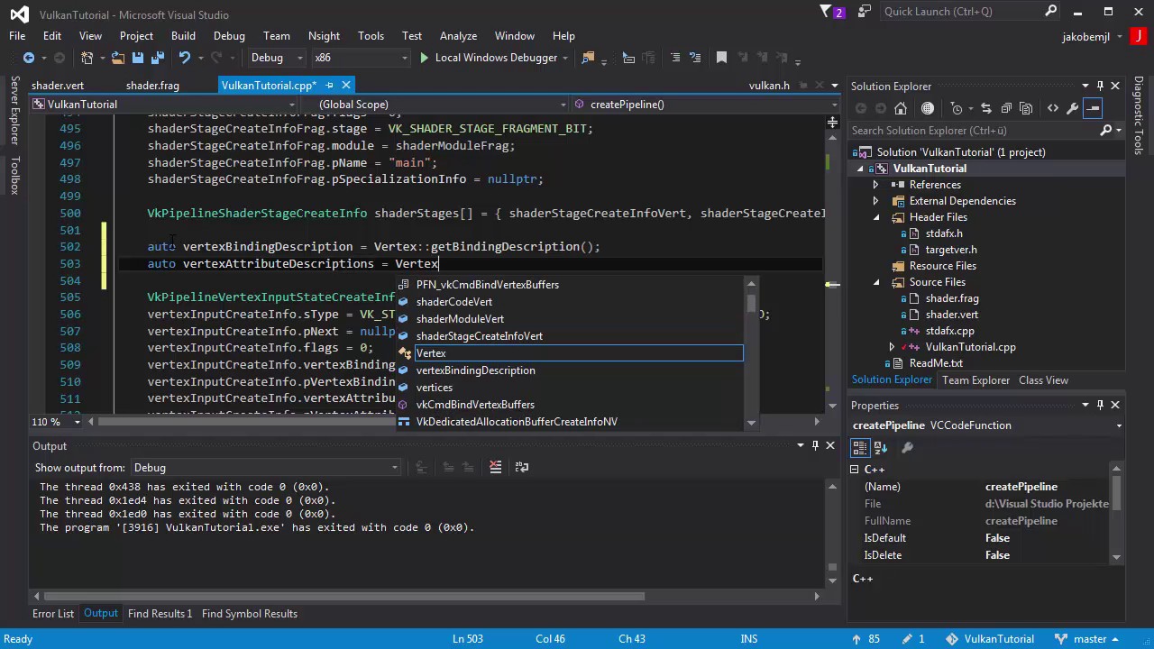Switch to shader.frag tab
Viewport: 1154px width, 649px height.
click(152, 86)
